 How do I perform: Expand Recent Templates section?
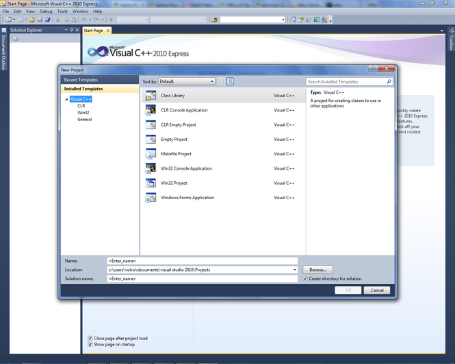[x=100, y=80]
